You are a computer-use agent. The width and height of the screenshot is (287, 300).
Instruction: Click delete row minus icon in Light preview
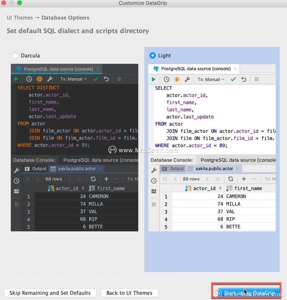point(254,179)
